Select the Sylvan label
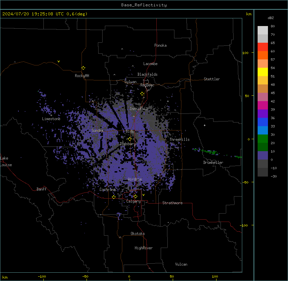 pyautogui.click(x=130, y=82)
